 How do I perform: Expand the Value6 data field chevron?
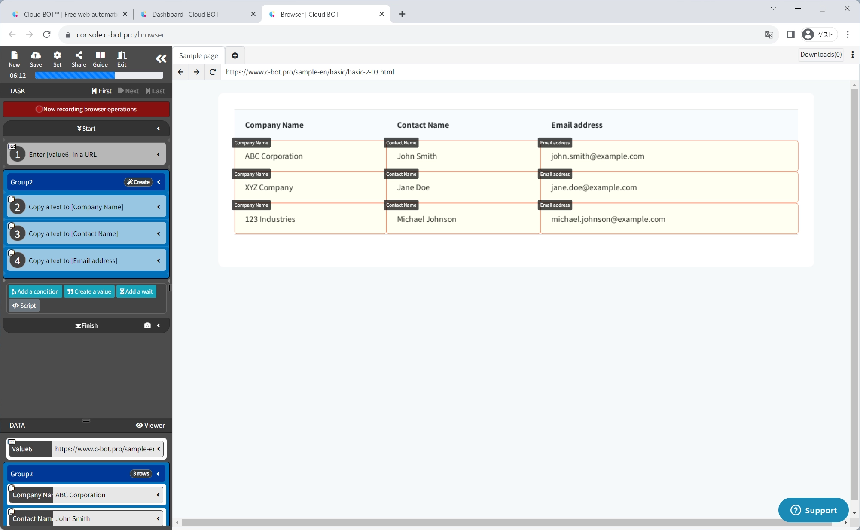[159, 449]
